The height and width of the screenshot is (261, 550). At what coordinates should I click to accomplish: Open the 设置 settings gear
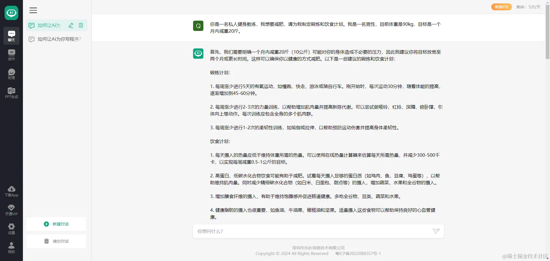[11, 229]
